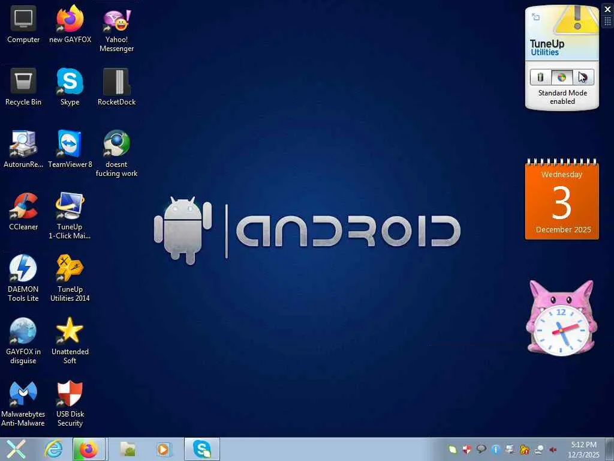Select the TuneUp 1-Click Maintenance shortcut

click(x=70, y=216)
